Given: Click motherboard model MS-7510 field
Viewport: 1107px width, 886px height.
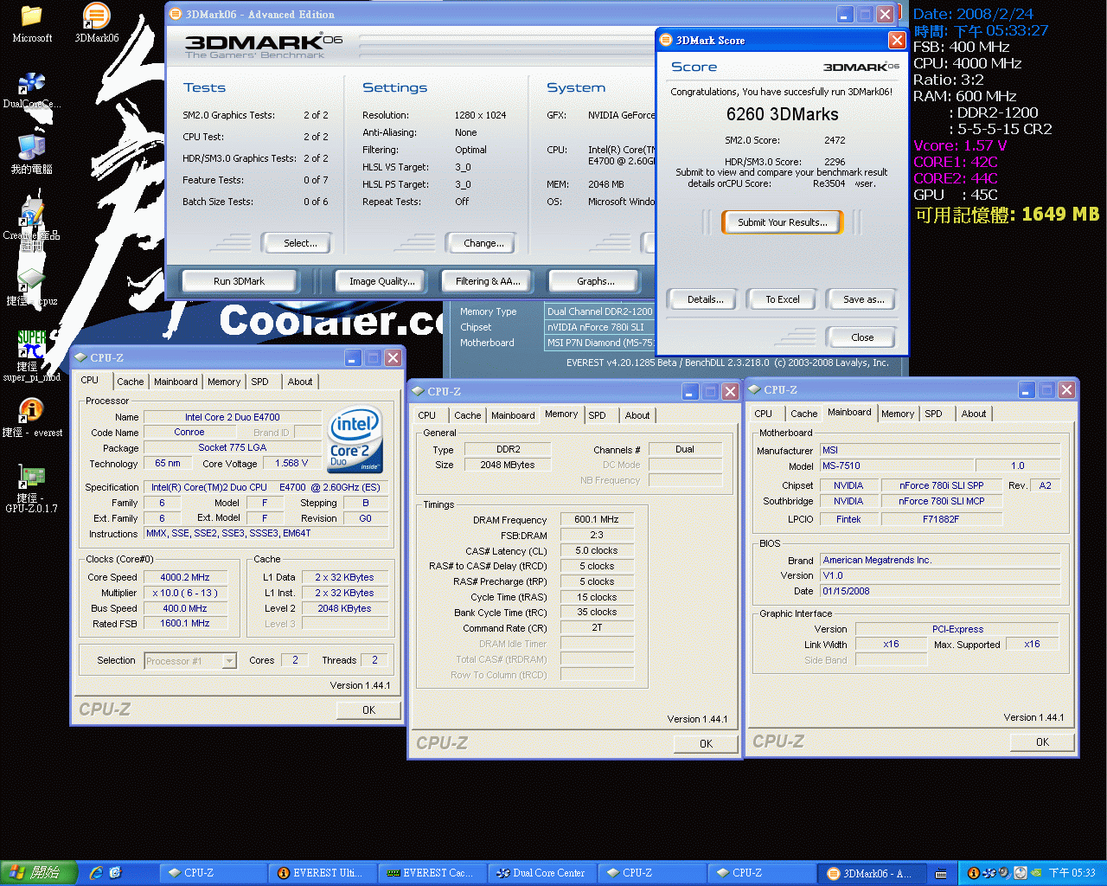Looking at the screenshot, I should 897,465.
